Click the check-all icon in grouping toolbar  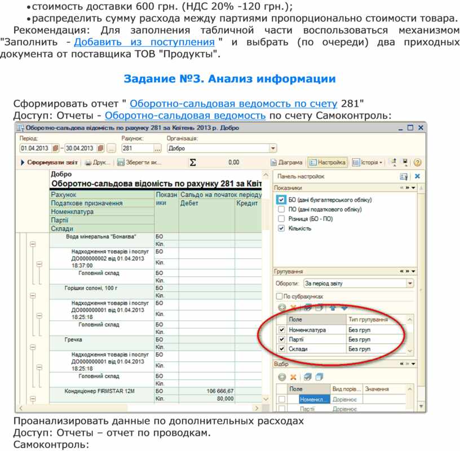tap(307, 307)
